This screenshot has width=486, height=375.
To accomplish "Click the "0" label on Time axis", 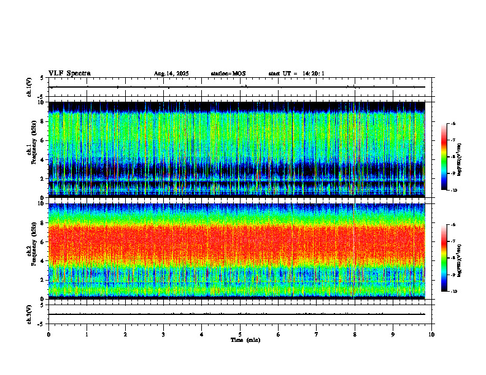I will (x=48, y=335).
